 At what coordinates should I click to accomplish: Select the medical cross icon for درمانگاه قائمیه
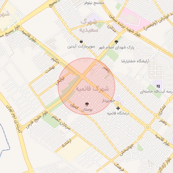coord(118,108)
